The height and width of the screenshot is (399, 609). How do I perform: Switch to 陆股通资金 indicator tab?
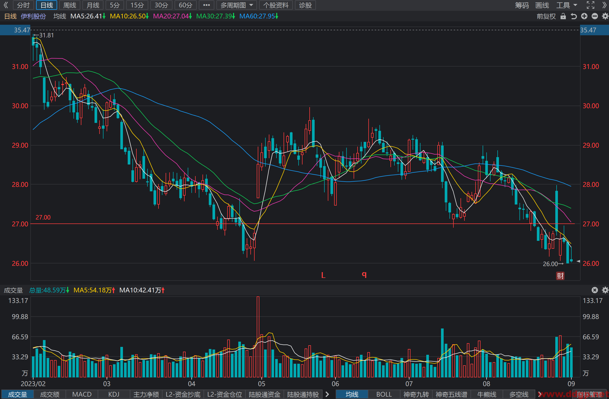click(265, 394)
